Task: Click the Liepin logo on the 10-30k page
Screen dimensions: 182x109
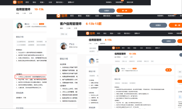Action: click(x=116, y=48)
